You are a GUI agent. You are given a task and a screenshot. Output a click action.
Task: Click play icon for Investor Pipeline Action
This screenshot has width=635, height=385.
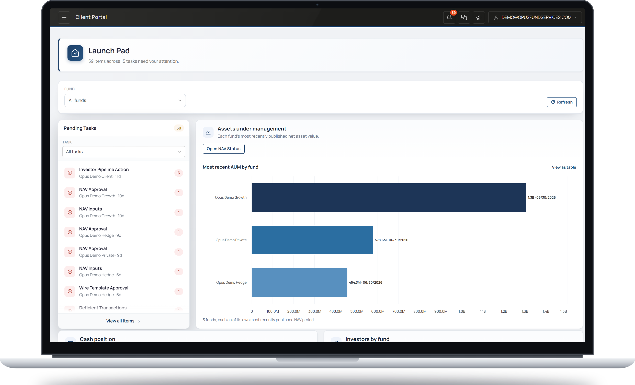pyautogui.click(x=70, y=173)
